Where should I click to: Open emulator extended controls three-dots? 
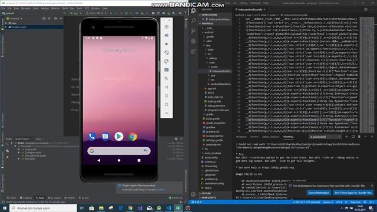[x=166, y=113]
